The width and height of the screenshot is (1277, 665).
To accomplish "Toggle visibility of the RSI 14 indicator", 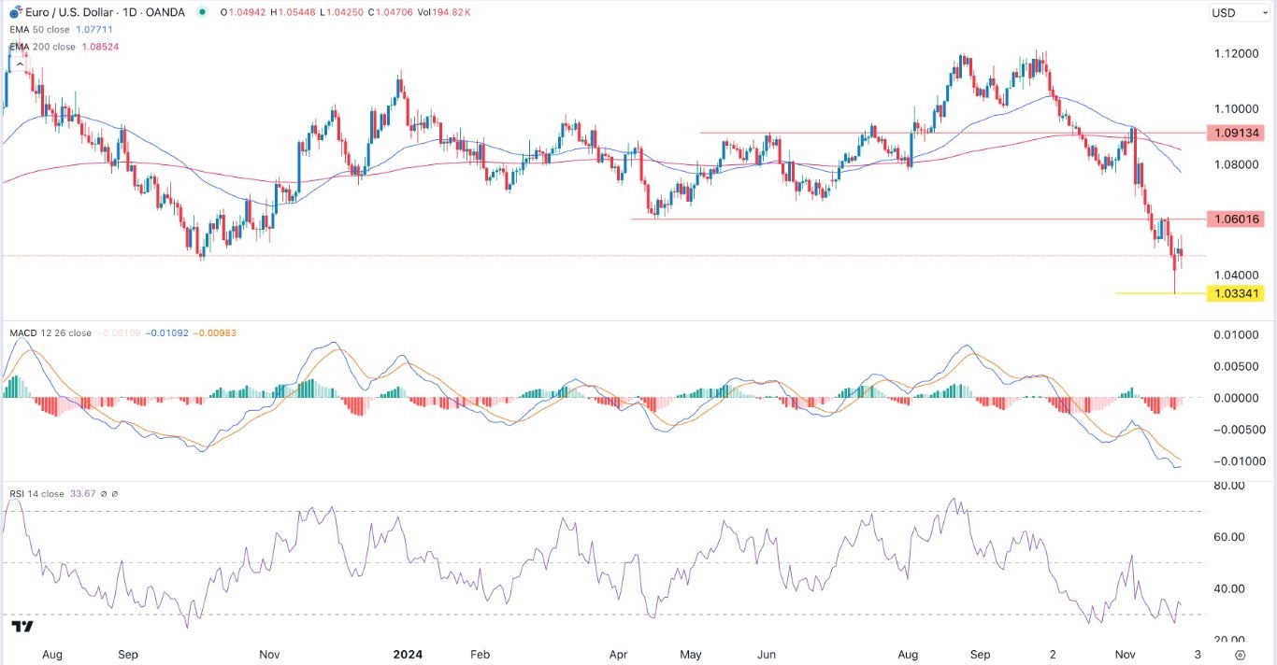I will tap(36, 494).
